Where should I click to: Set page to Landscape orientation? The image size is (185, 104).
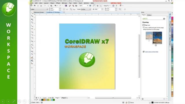tap(67, 9)
